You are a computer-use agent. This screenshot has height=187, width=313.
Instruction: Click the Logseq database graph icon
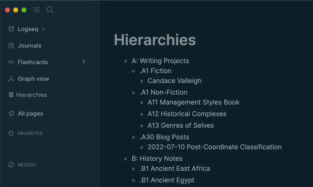click(x=11, y=29)
